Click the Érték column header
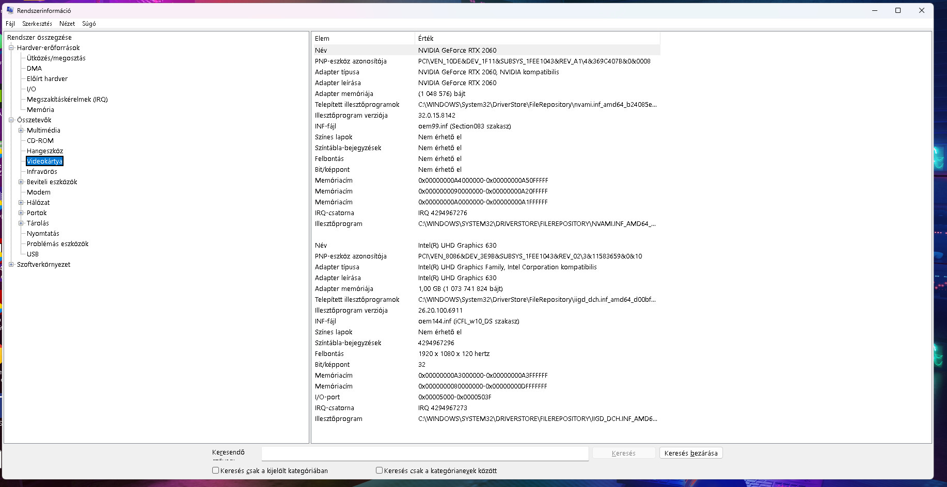Screen dimensions: 947x487 click(x=538, y=38)
